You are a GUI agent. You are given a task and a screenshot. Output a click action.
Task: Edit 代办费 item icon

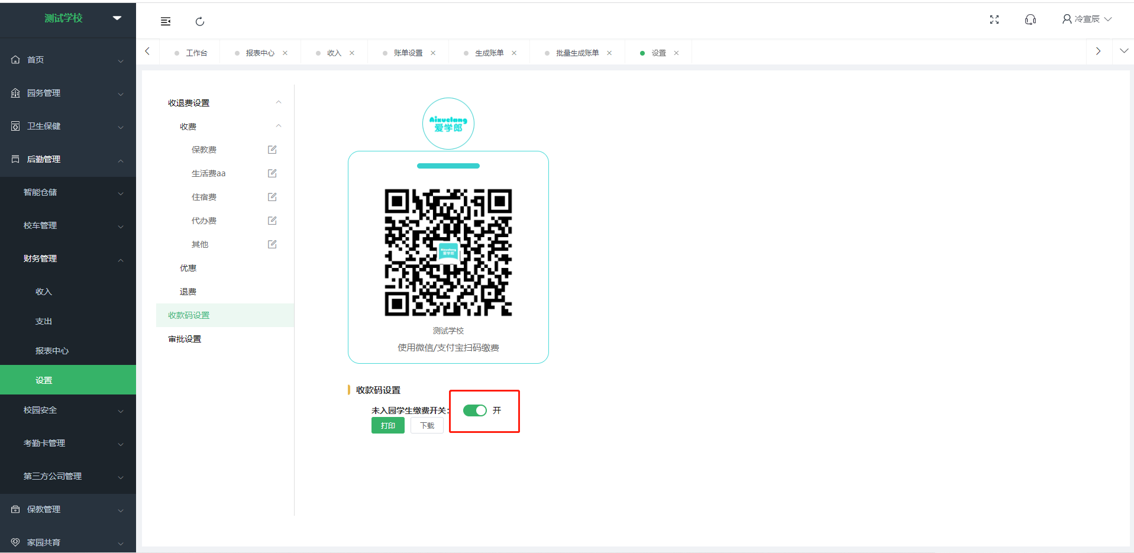pos(272,221)
